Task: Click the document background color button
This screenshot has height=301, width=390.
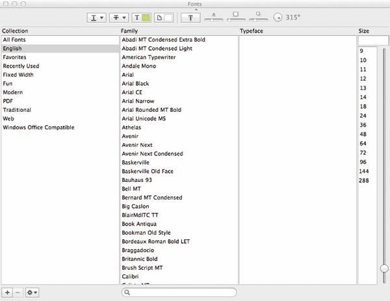Action: click(x=164, y=18)
